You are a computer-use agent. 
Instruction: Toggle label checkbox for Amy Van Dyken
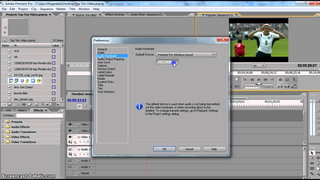click(53, 87)
